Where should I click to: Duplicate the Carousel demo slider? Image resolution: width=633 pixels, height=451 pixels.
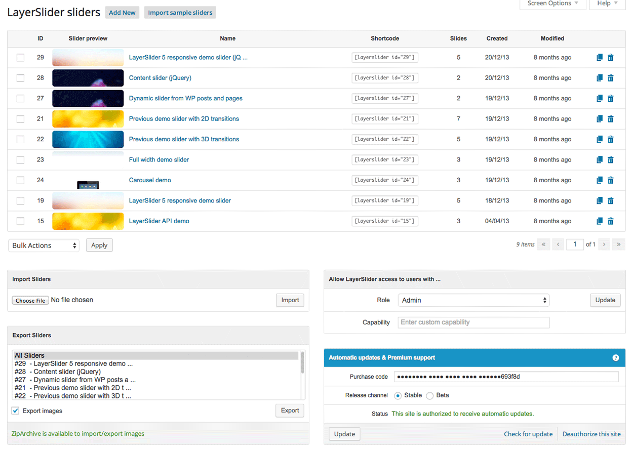click(x=600, y=180)
